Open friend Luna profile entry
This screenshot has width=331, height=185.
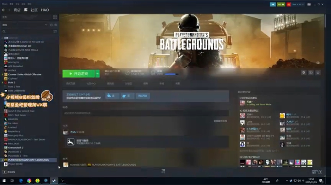[x=249, y=121]
